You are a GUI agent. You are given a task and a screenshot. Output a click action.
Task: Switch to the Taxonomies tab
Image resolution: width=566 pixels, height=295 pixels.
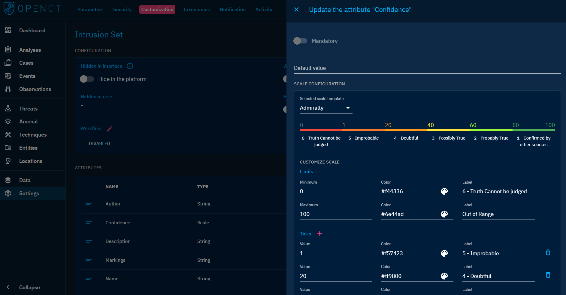point(196,10)
